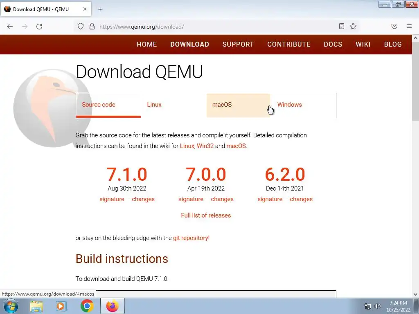Show calendar from the taskbar clock
The height and width of the screenshot is (314, 419).
click(398, 306)
